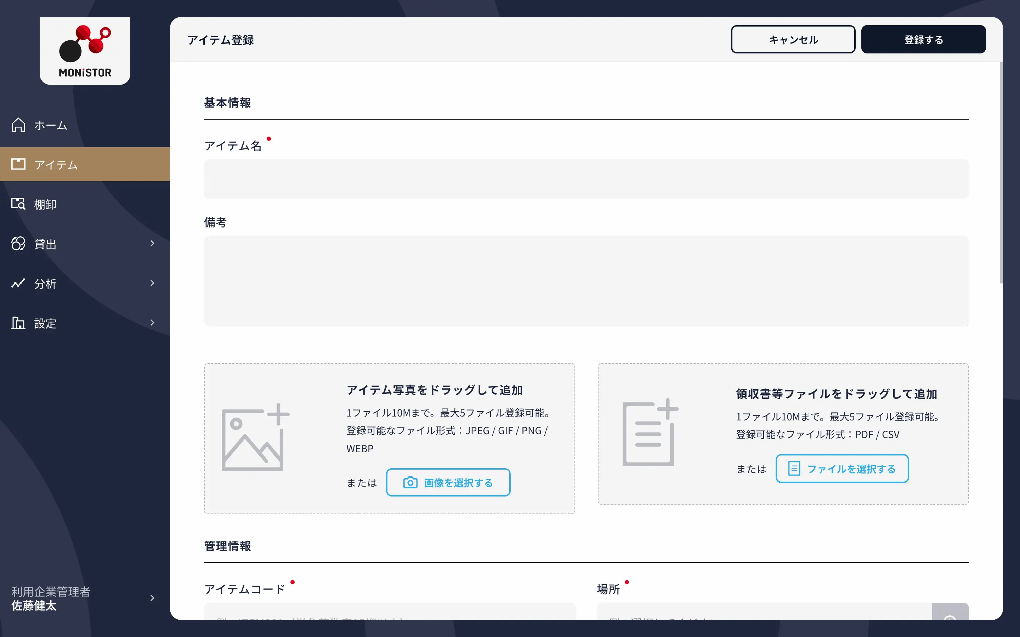1020x637 pixels.
Task: Expand the 分析 submenu chevron
Action: 152,283
